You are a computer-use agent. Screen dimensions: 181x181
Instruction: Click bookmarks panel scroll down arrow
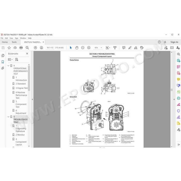click(x=29, y=146)
